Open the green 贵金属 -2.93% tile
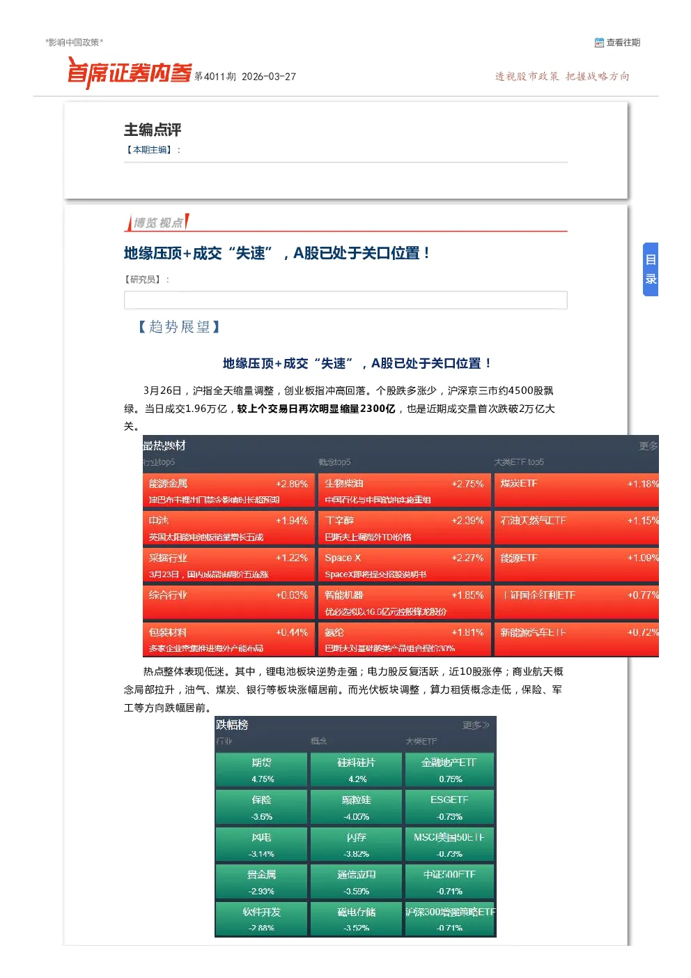 [262, 882]
